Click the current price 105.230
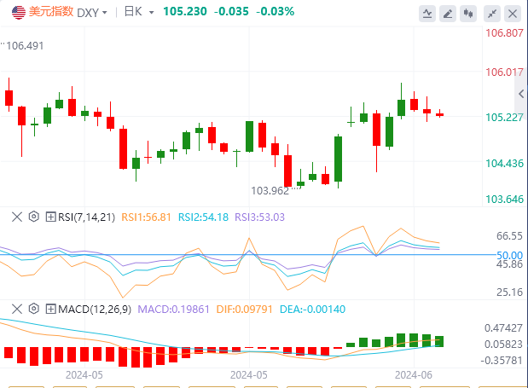This screenshot has height=388, width=528. [185, 11]
